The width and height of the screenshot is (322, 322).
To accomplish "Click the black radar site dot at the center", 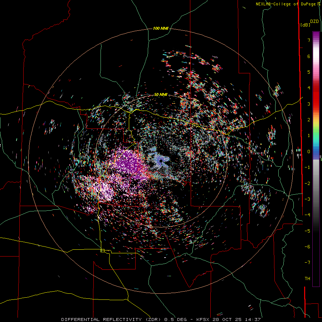I will [161, 161].
